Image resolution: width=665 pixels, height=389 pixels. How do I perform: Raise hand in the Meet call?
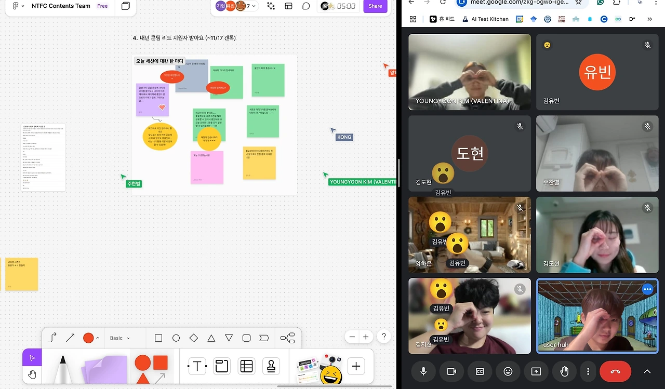coord(564,371)
